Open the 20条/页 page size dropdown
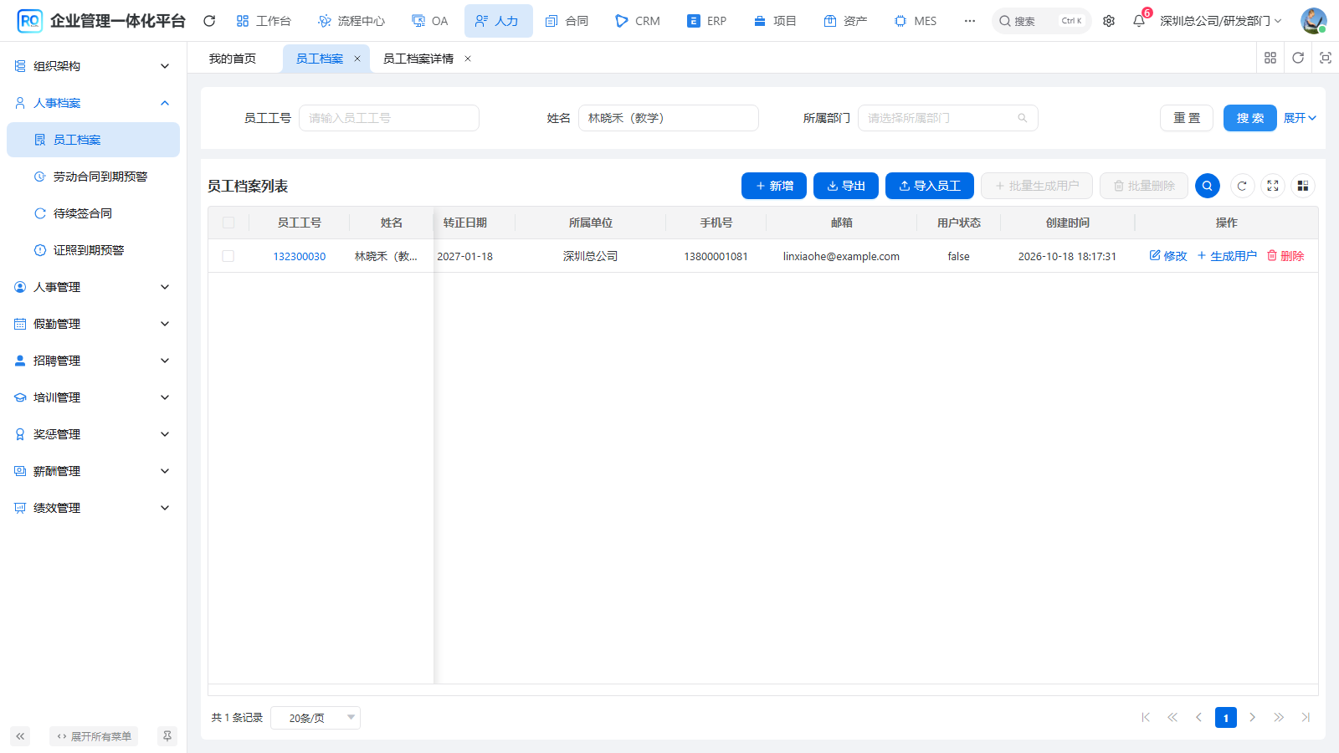The image size is (1339, 753). tap(316, 718)
